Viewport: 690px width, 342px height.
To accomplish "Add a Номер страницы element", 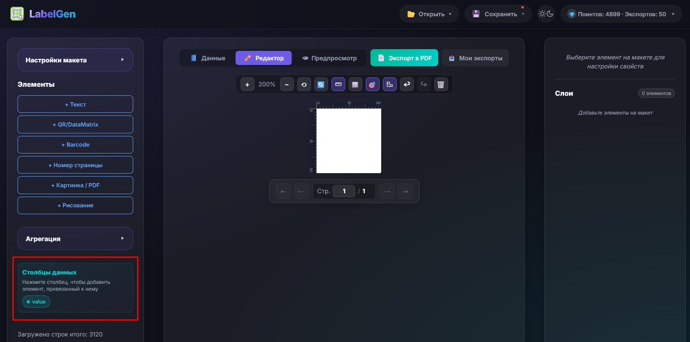I will (75, 165).
